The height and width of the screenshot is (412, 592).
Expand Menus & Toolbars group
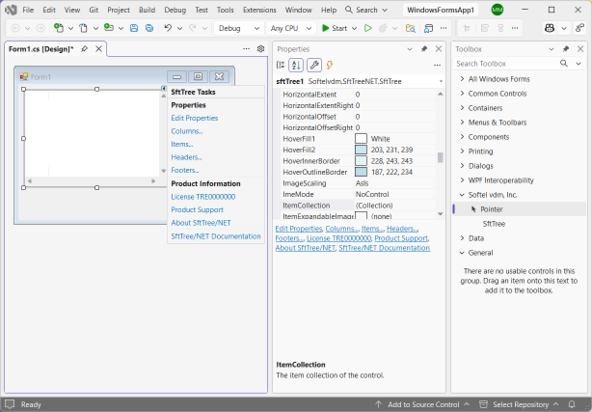[x=462, y=123]
